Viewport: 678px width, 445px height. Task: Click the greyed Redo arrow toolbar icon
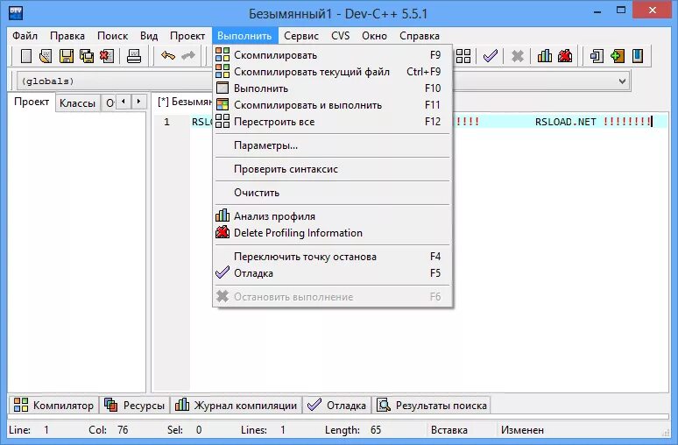click(188, 56)
